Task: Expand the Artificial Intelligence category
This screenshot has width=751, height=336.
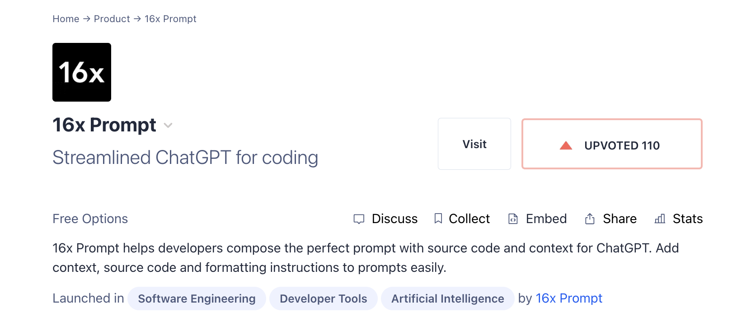Action: pyautogui.click(x=447, y=298)
